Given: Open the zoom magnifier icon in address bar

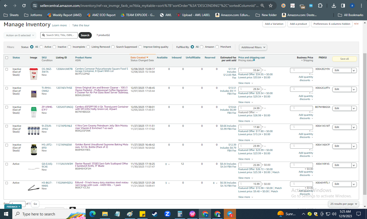Looking at the screenshot, I should (x=263, y=5).
